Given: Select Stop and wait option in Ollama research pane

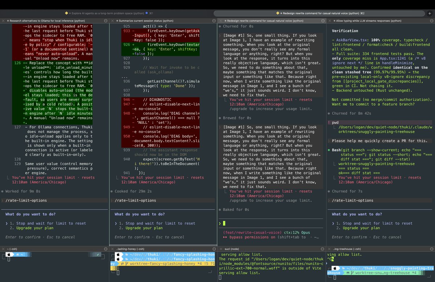Looking at the screenshot, I should click(48, 223).
